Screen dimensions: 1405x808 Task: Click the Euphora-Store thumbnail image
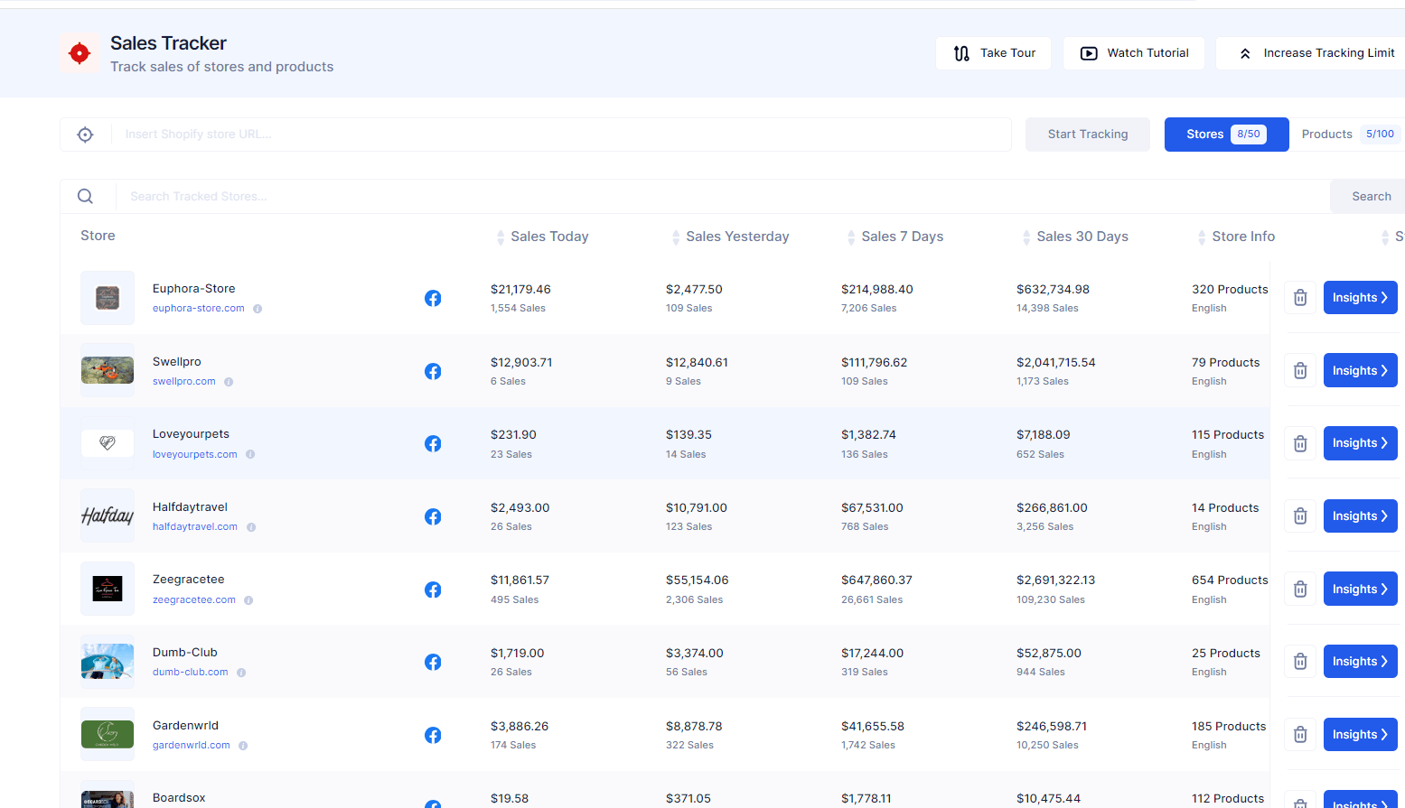click(x=108, y=298)
